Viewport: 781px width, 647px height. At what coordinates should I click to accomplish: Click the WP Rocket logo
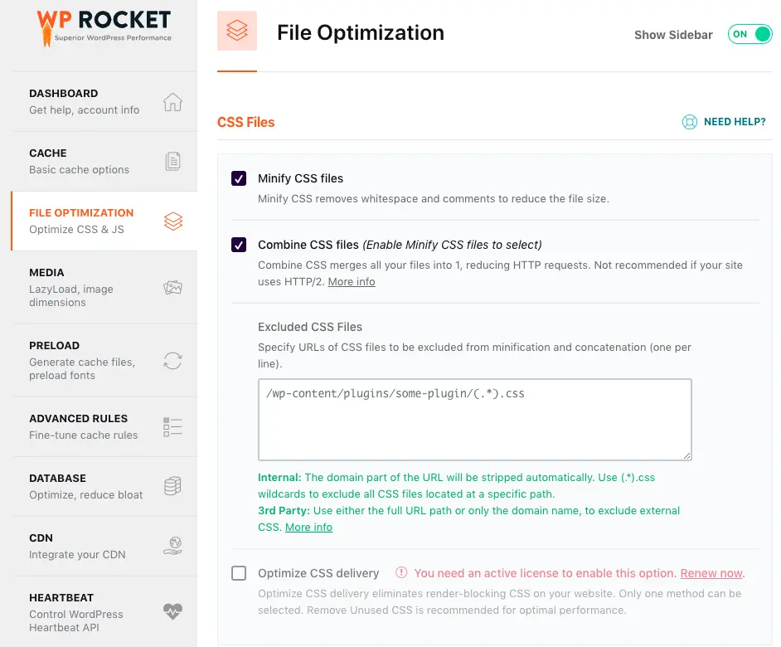(104, 27)
